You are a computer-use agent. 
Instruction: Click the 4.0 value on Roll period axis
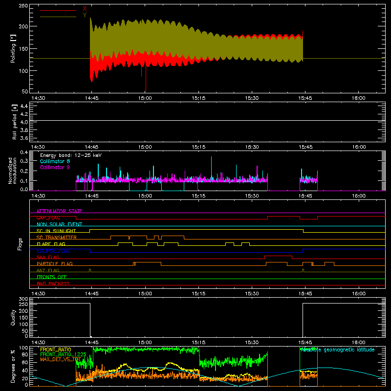click(24, 122)
